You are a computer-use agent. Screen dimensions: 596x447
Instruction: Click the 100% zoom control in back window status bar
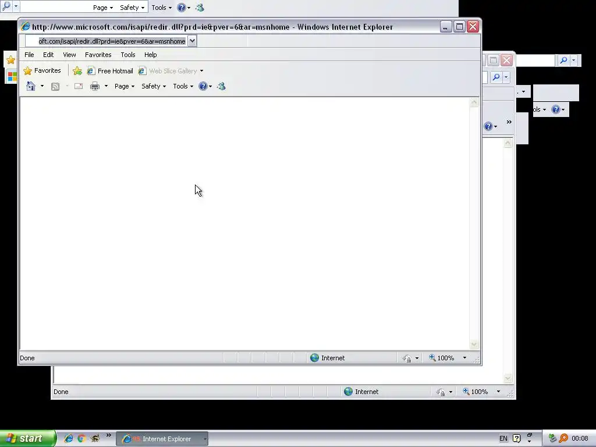pyautogui.click(x=475, y=392)
